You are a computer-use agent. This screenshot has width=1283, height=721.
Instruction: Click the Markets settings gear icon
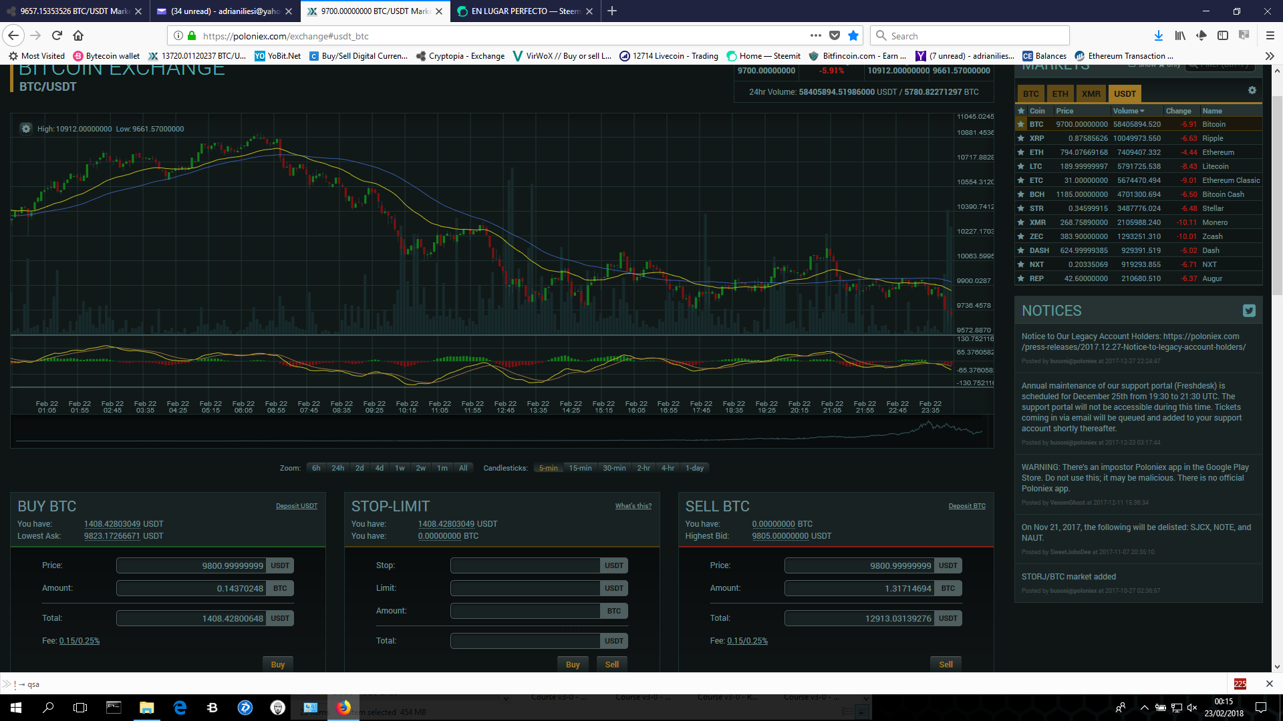pyautogui.click(x=1252, y=91)
